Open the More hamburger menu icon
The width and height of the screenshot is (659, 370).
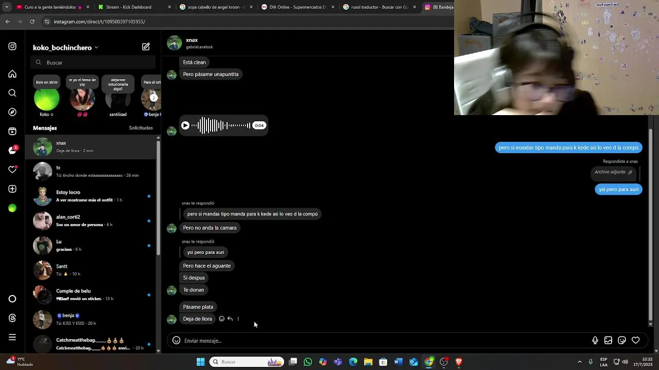pos(12,337)
